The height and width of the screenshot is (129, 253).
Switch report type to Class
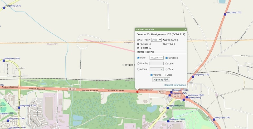165,75
